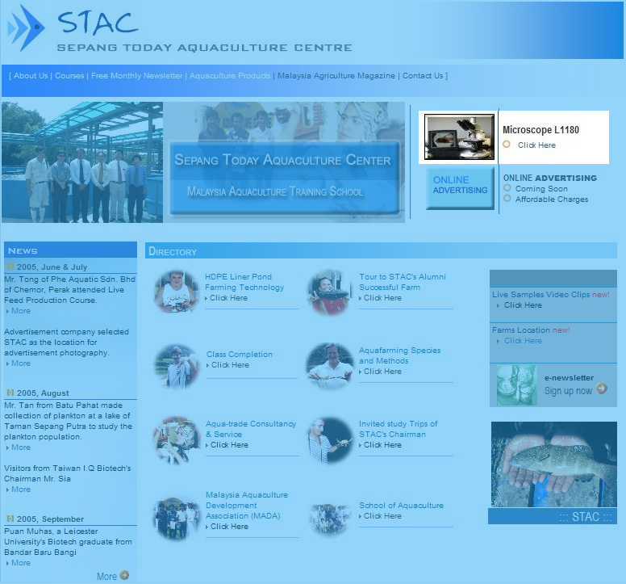Click the Aqua-trade Consultancy round picture
The height and width of the screenshot is (584, 626).
pos(177,439)
